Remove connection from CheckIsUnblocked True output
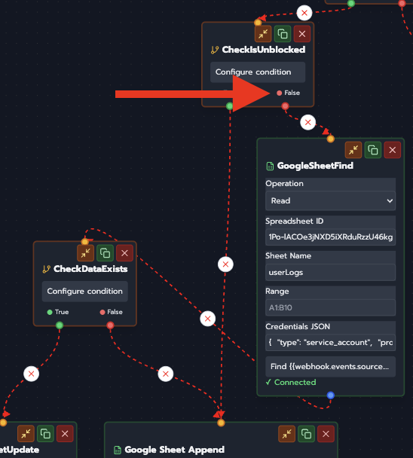The width and height of the screenshot is (413, 458). click(x=225, y=264)
